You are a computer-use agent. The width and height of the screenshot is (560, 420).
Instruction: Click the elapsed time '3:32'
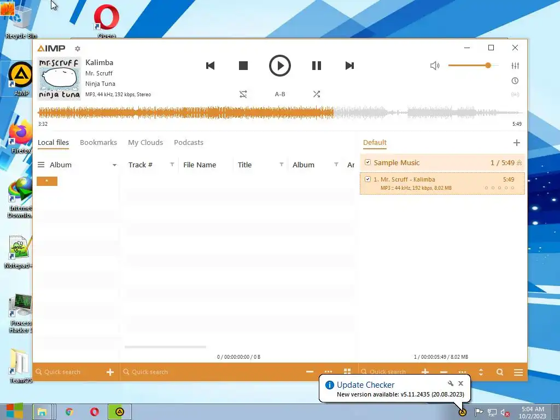(x=43, y=124)
